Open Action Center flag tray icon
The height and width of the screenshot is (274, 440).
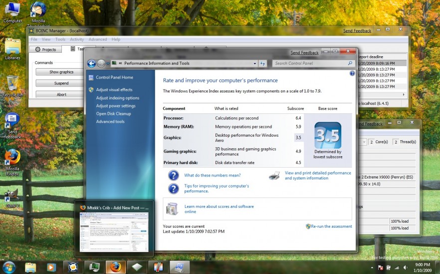pyautogui.click(x=381, y=268)
